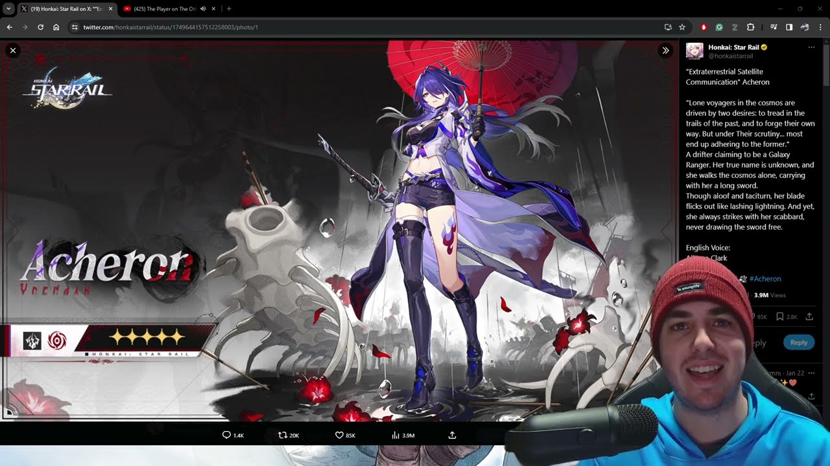The width and height of the screenshot is (830, 466).
Task: Bookmark this page with the star
Action: [x=682, y=27]
